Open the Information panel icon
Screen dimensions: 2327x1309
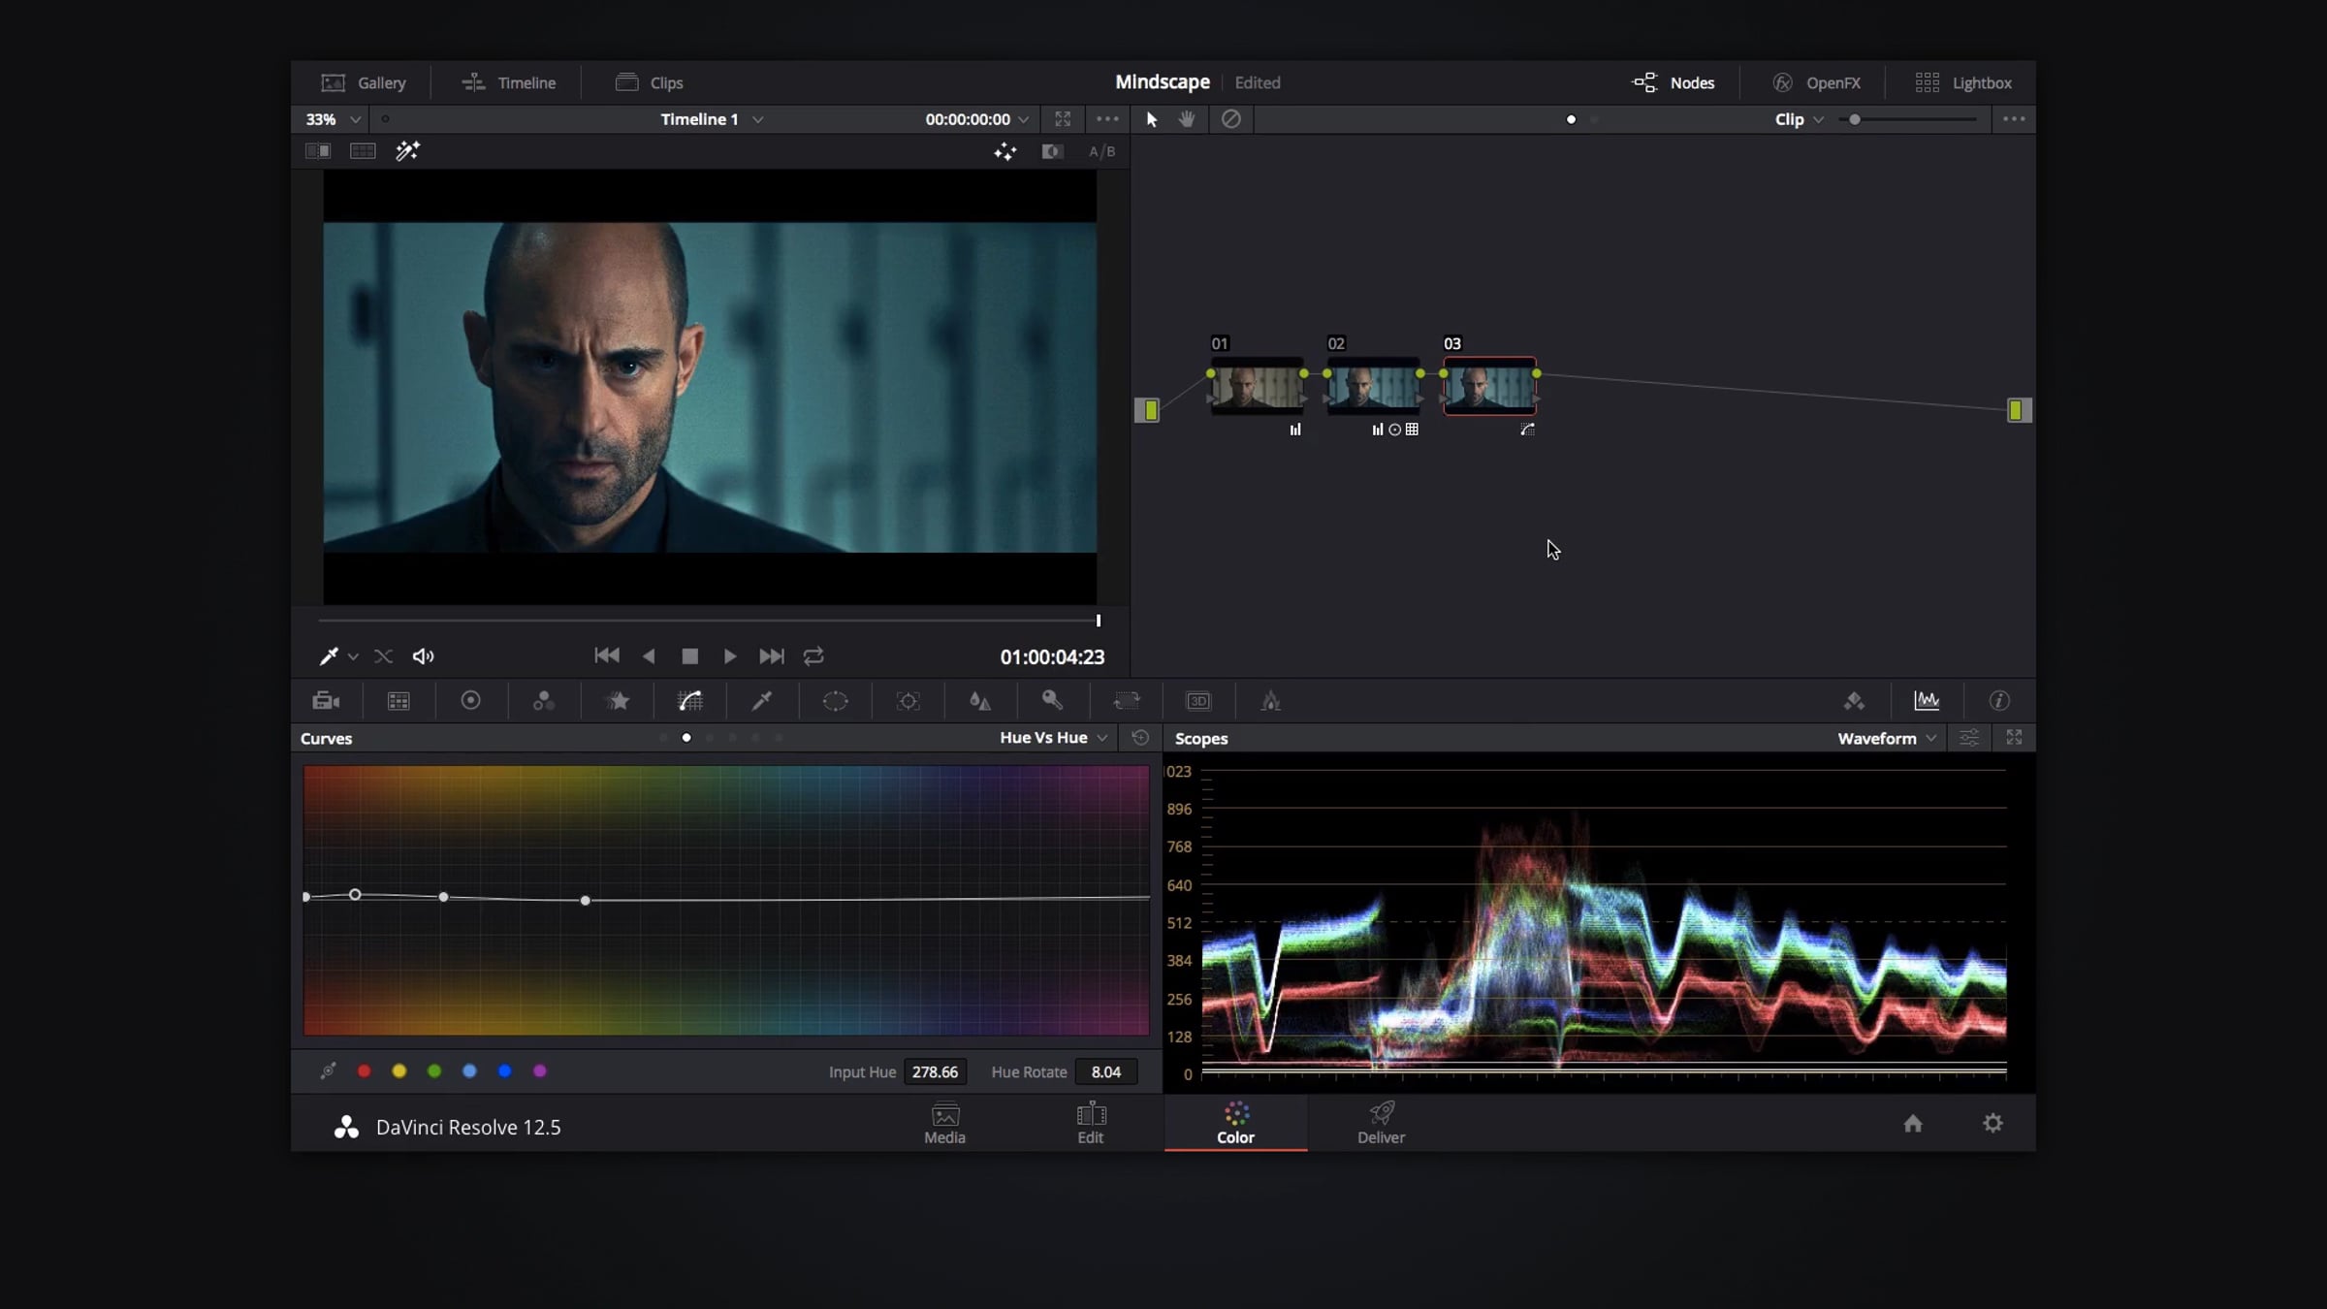tap(1999, 700)
